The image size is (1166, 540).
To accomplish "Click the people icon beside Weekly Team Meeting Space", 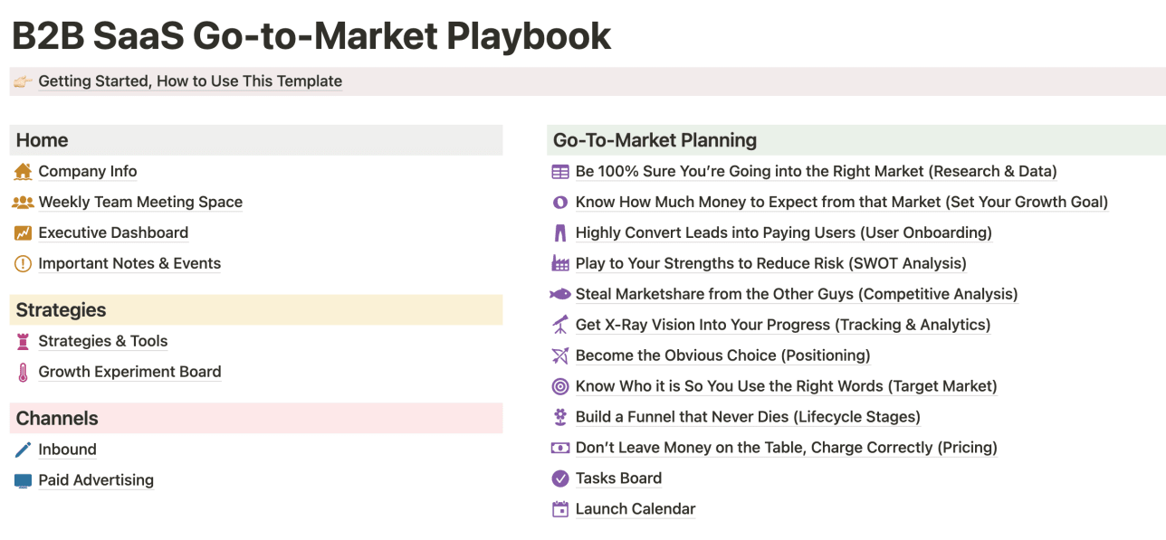I will (24, 202).
